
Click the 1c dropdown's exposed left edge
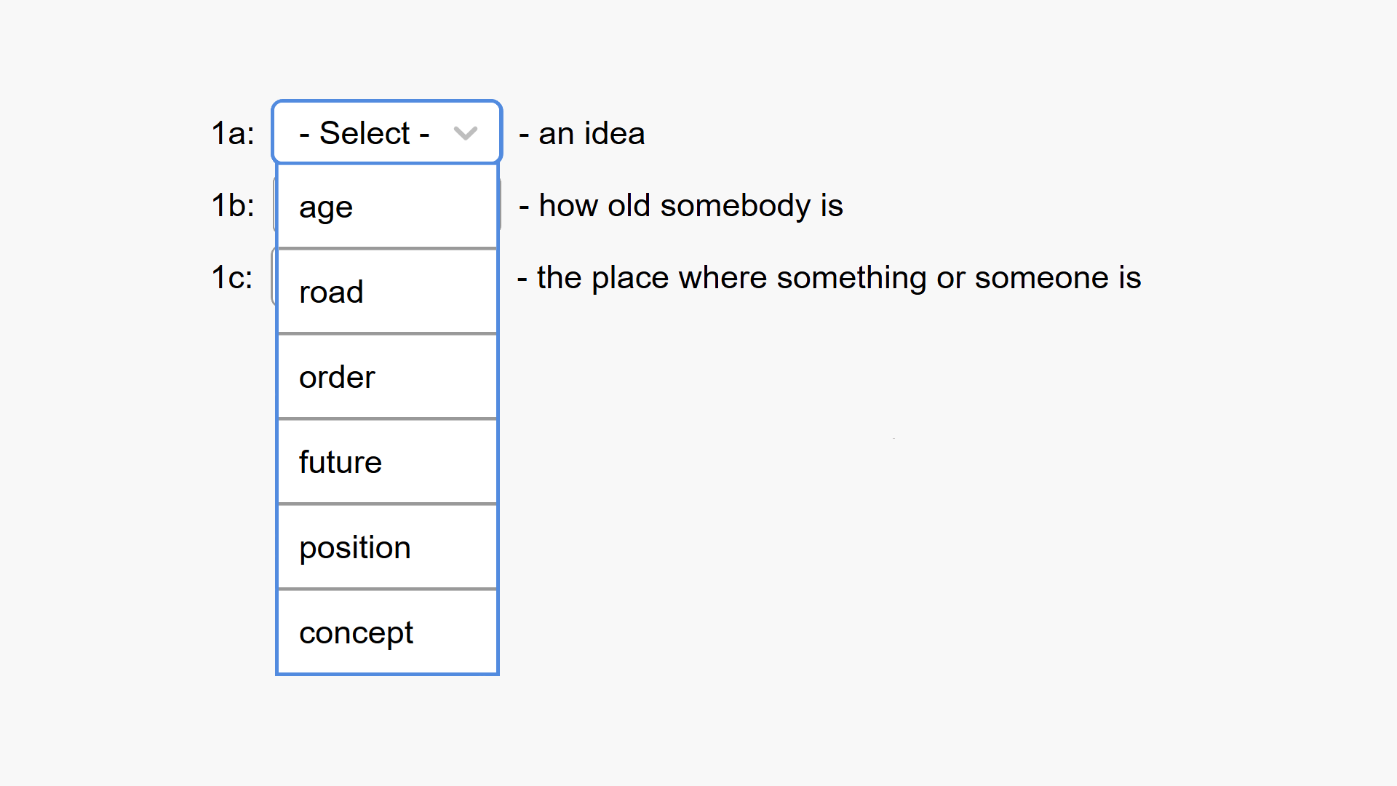coord(274,277)
